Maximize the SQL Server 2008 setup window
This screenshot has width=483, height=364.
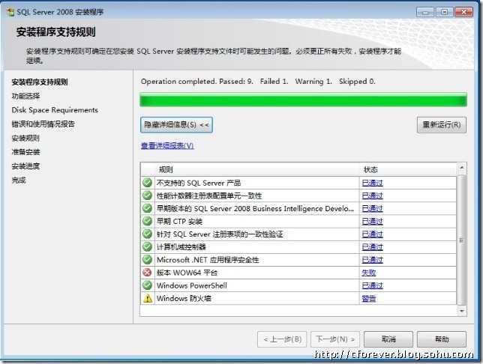pyautogui.click(x=444, y=12)
